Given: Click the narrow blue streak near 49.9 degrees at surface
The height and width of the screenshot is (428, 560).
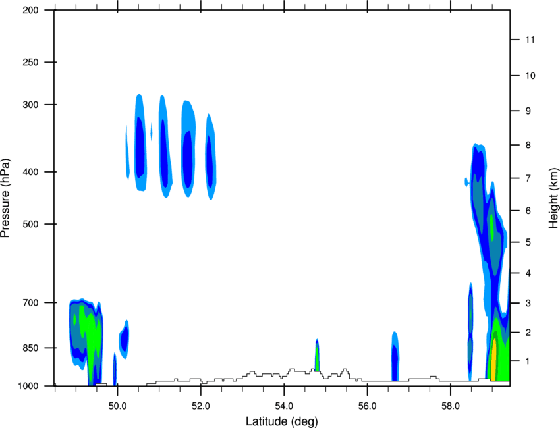Looking at the screenshot, I should 115,369.
